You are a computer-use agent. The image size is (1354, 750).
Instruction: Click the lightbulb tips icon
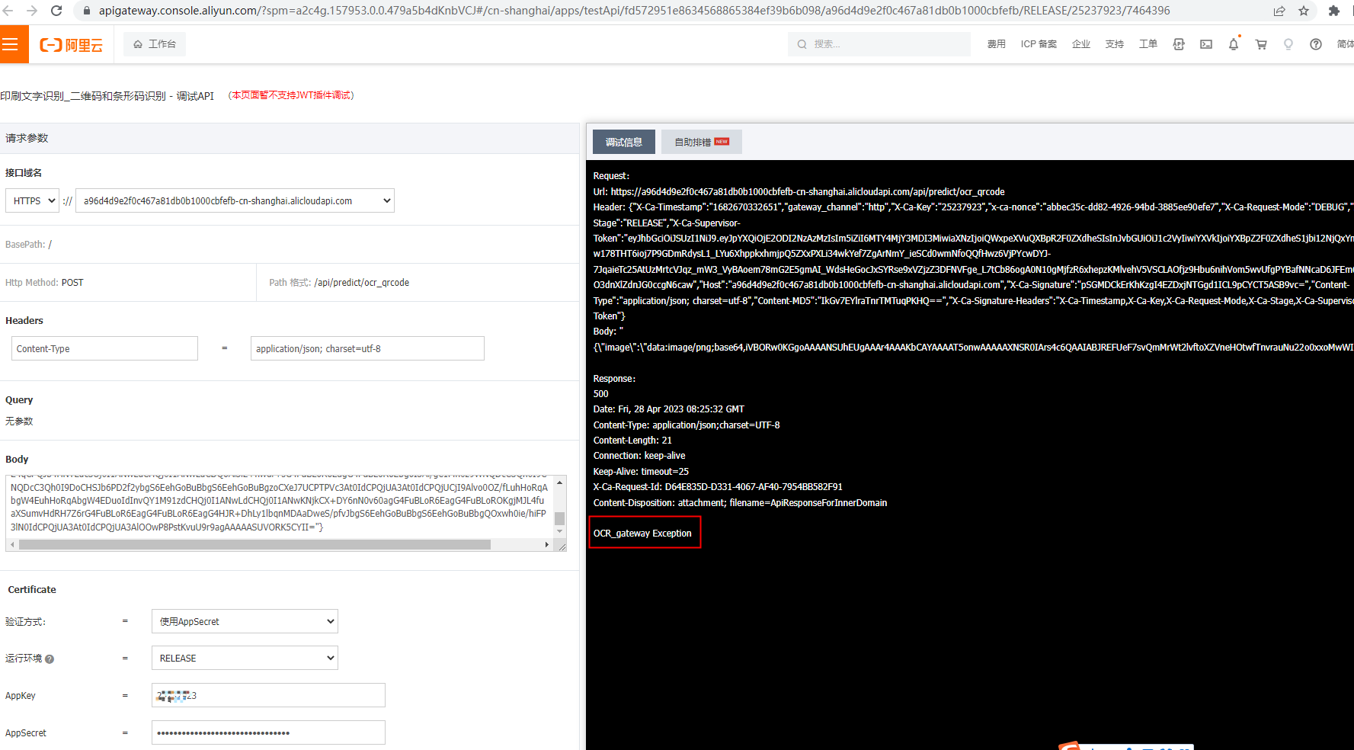[1288, 44]
